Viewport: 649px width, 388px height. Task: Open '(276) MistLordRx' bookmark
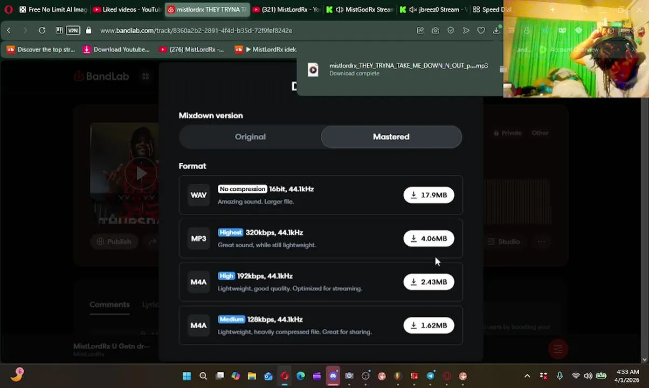click(191, 50)
